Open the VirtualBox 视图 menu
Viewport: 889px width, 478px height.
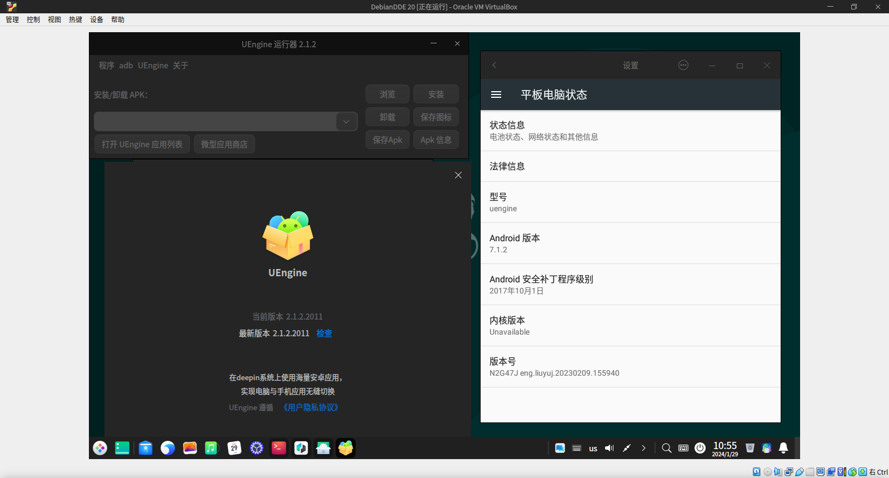[x=54, y=19]
